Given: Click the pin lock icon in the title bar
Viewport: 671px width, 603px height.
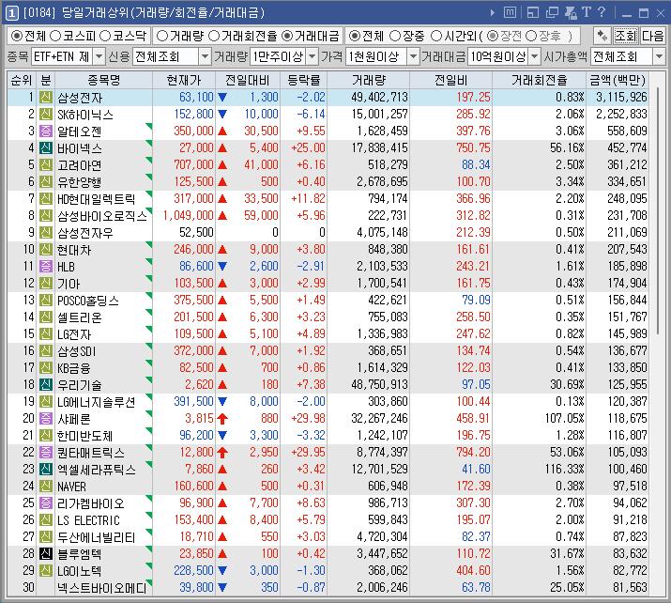Looking at the screenshot, I should (x=571, y=12).
